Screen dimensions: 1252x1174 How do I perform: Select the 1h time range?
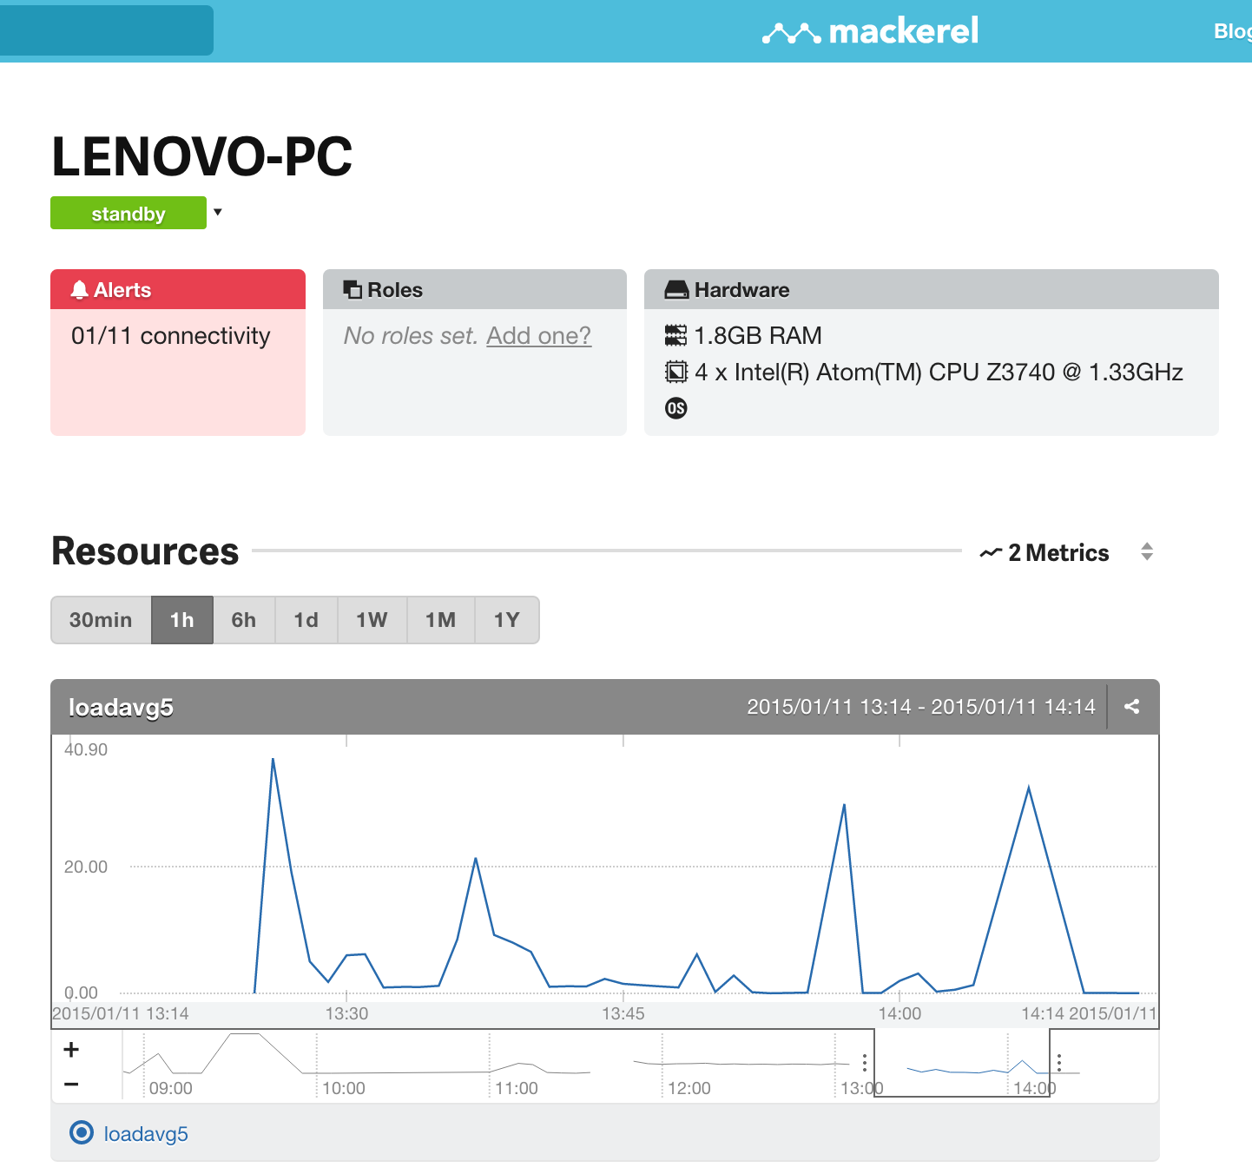[x=182, y=620]
